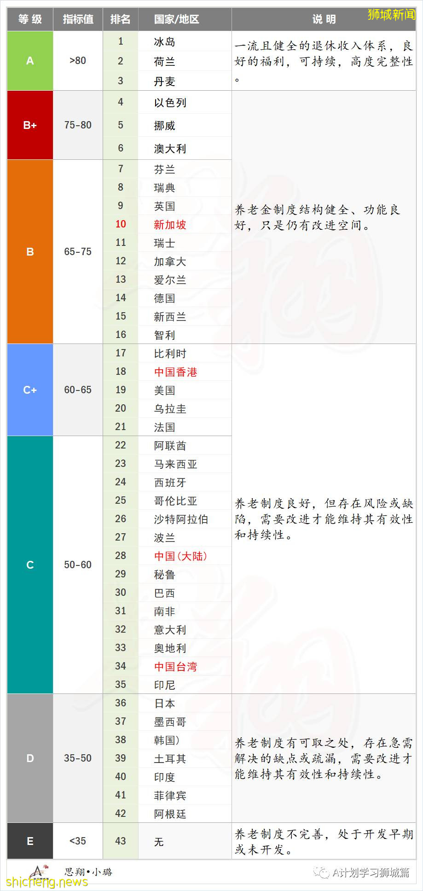This screenshot has height=891, width=423.
Task: Click the 意大利 country cell
Action: (185, 629)
